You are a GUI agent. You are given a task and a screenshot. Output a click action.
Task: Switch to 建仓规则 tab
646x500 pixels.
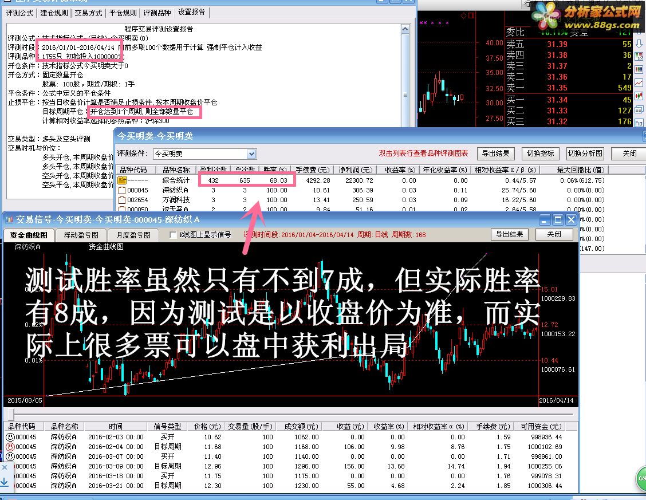click(54, 13)
